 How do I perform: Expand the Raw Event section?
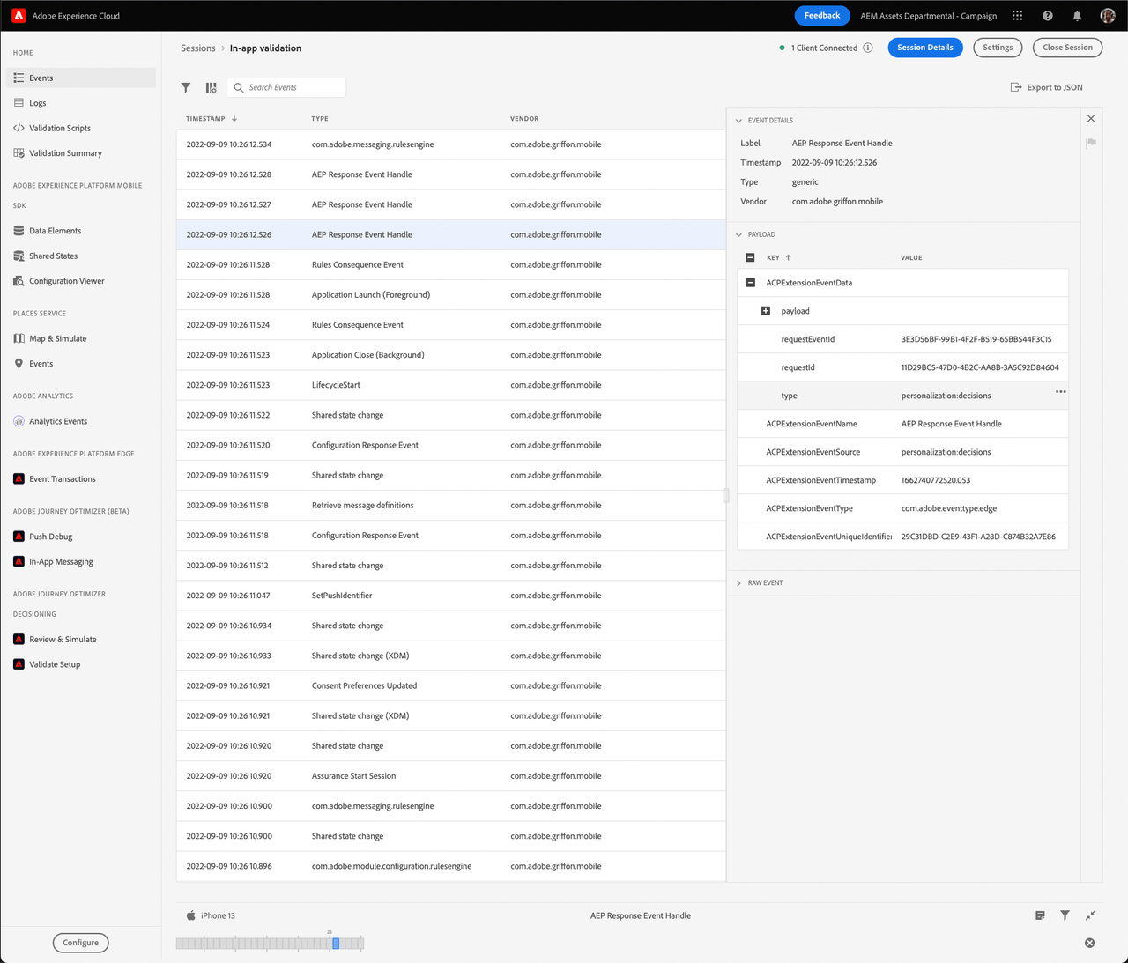(739, 583)
